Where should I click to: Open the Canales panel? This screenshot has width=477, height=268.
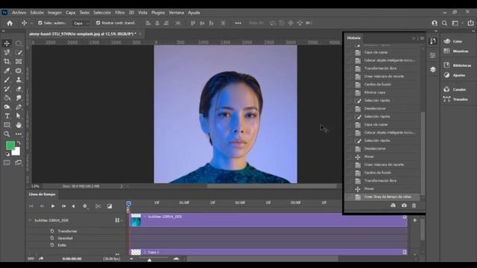455,89
